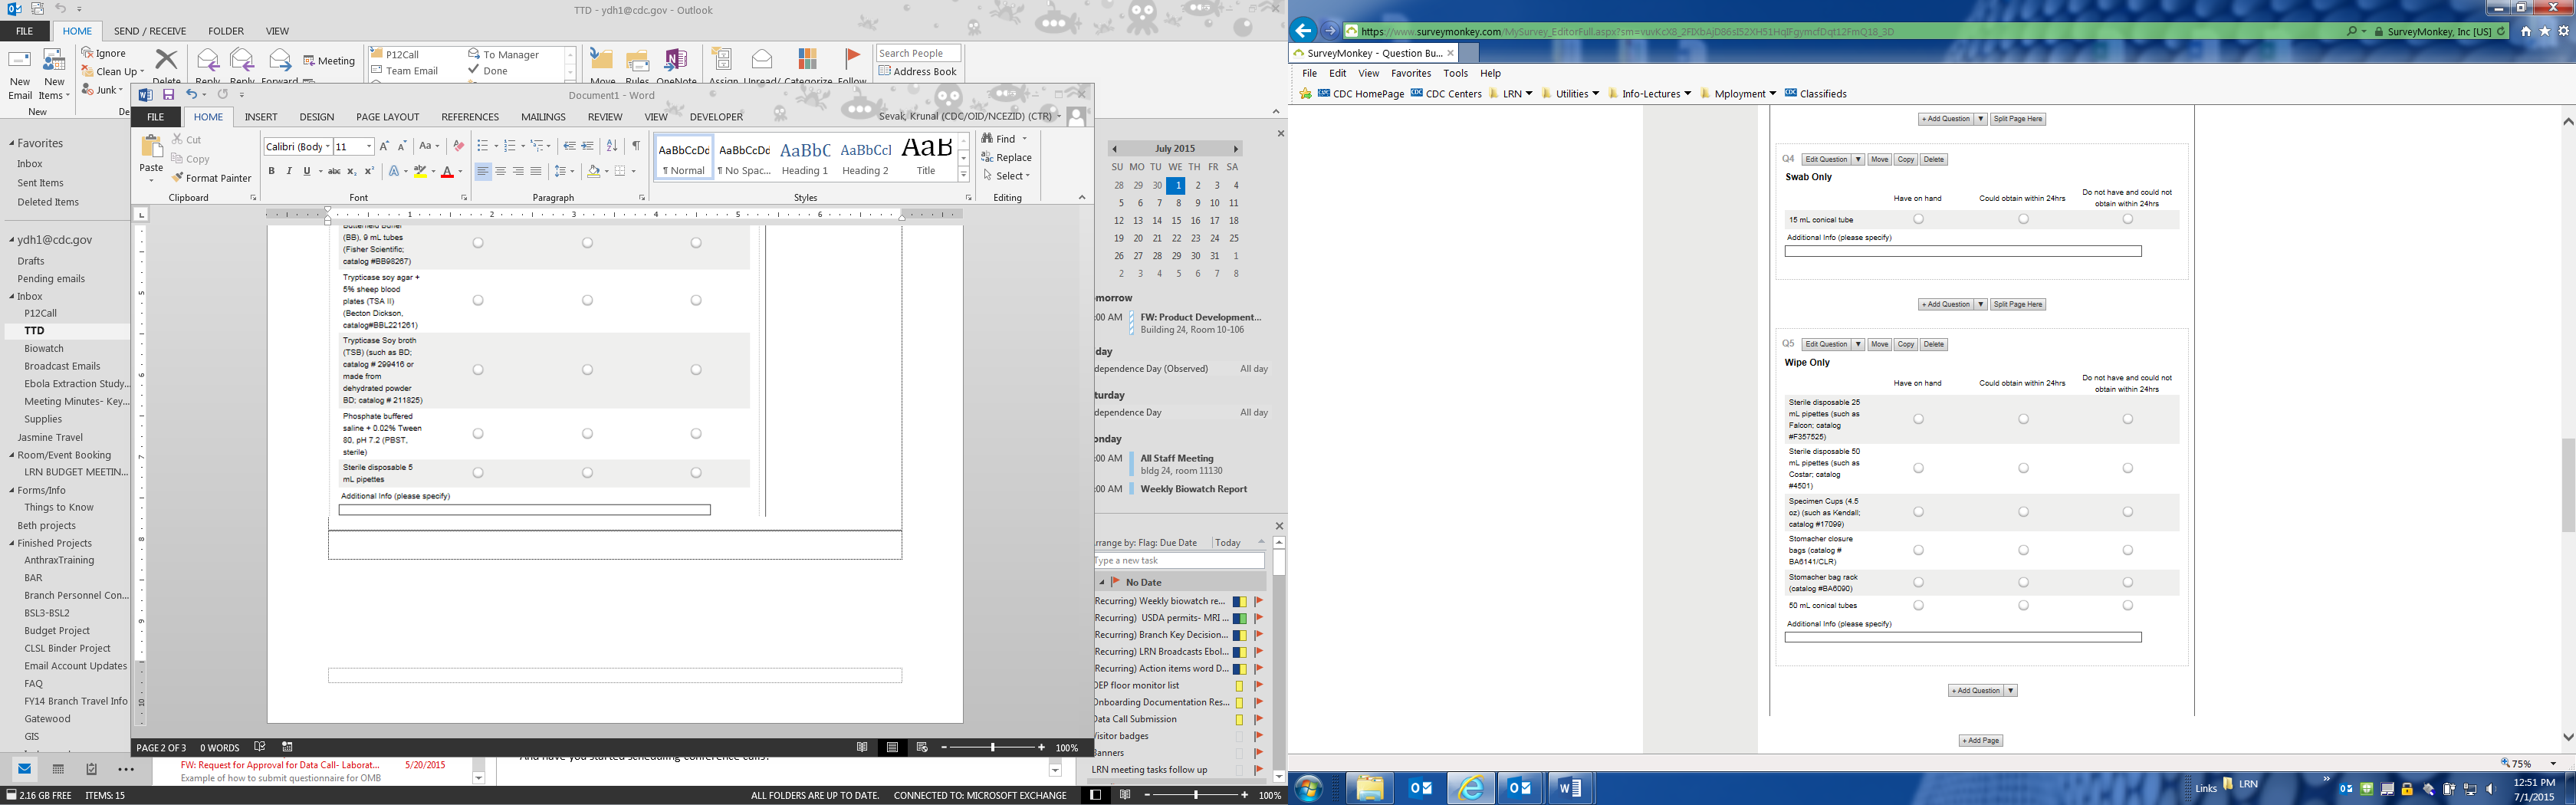This screenshot has width=2576, height=805.
Task: Open Internet Explorer Home page icon
Action: (x=2526, y=31)
